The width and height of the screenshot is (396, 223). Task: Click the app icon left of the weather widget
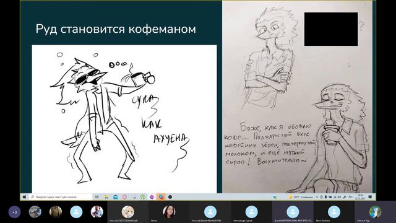[275, 197]
